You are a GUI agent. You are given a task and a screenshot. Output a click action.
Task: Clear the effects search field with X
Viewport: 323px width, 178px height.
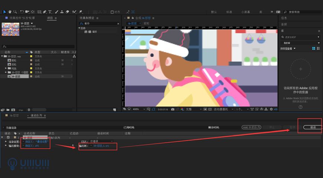(x=118, y=24)
